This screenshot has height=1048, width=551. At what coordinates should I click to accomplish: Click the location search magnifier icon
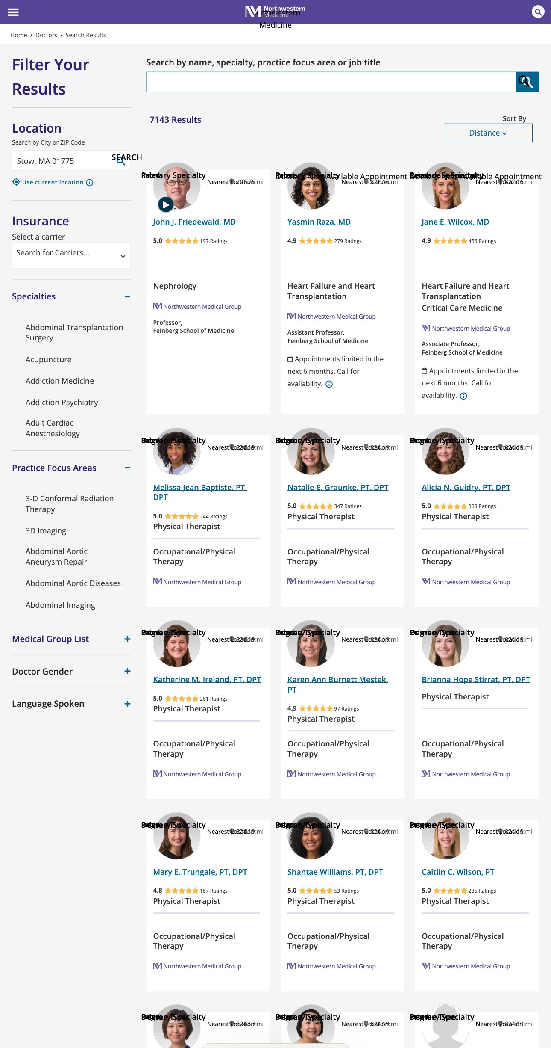click(x=121, y=161)
